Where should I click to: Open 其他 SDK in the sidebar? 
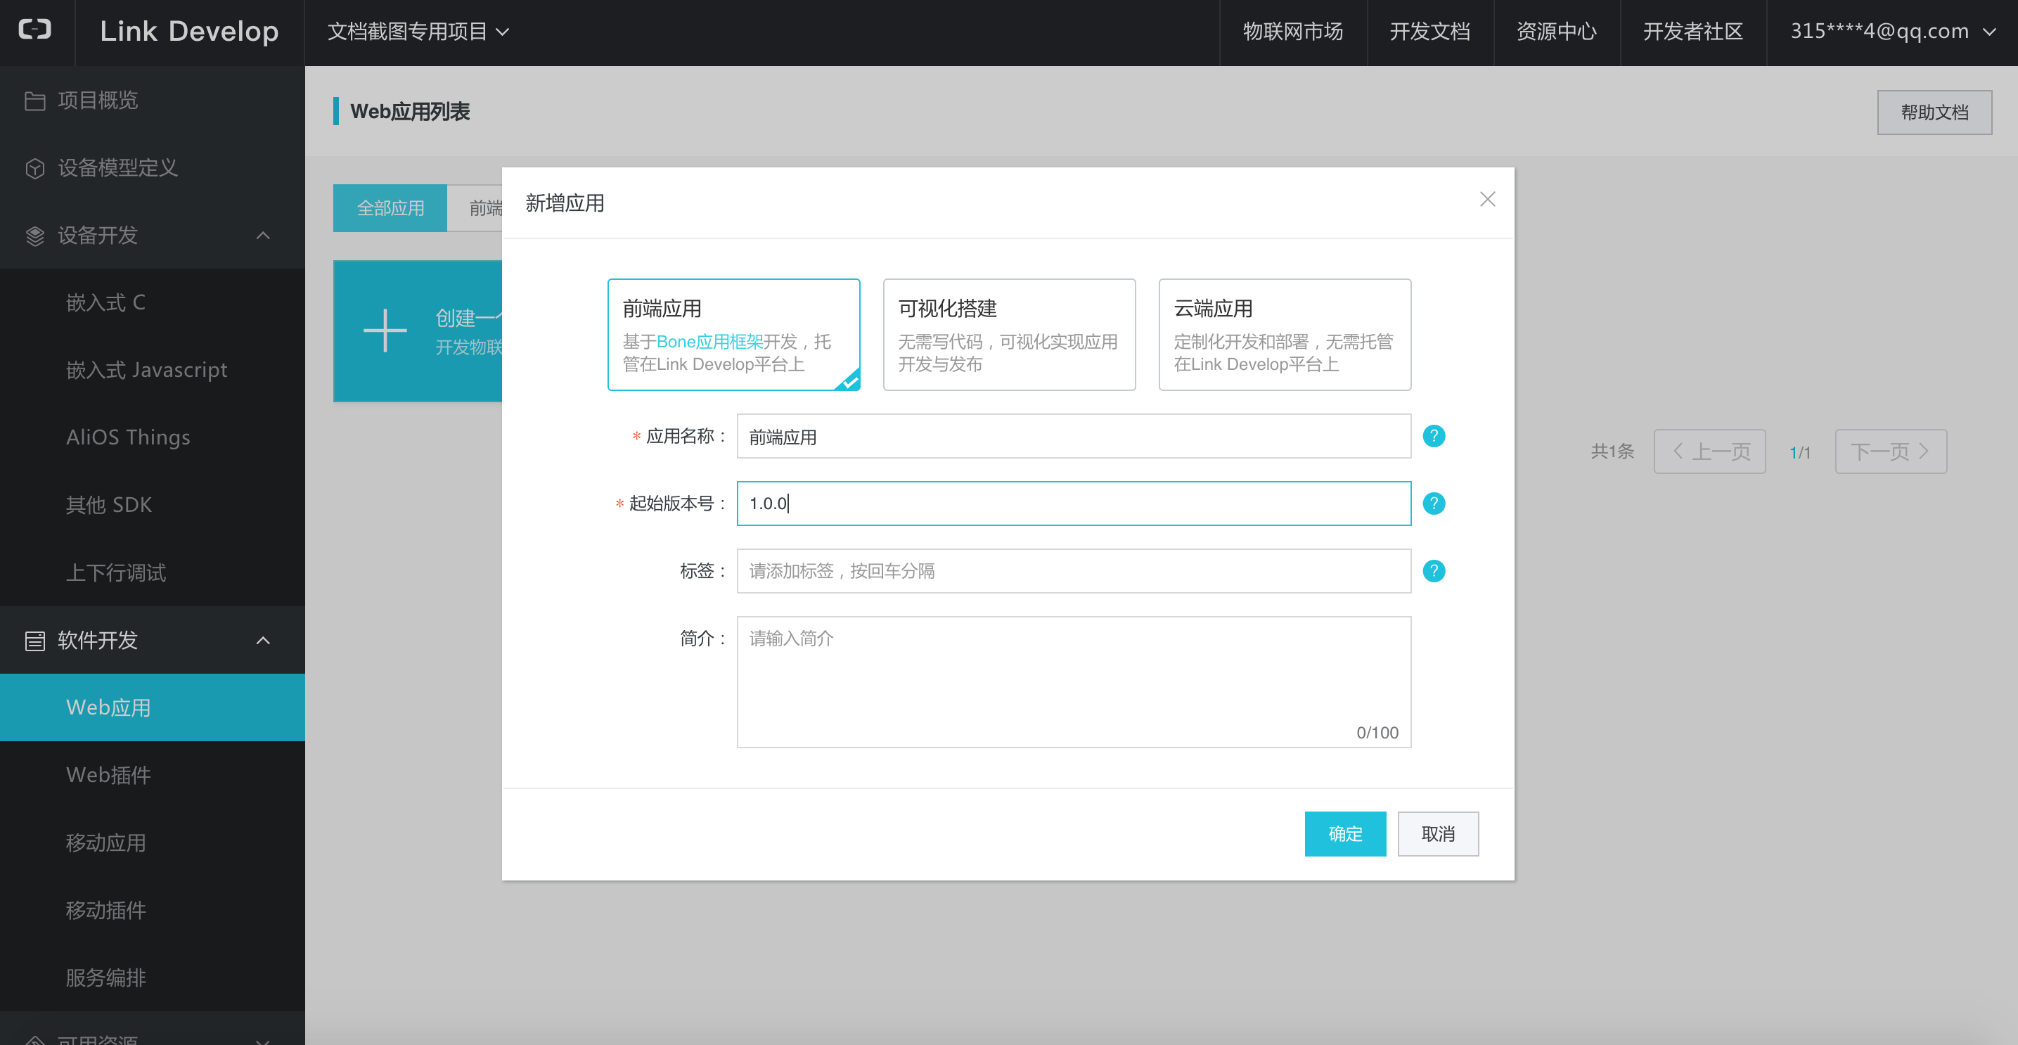[x=152, y=504]
